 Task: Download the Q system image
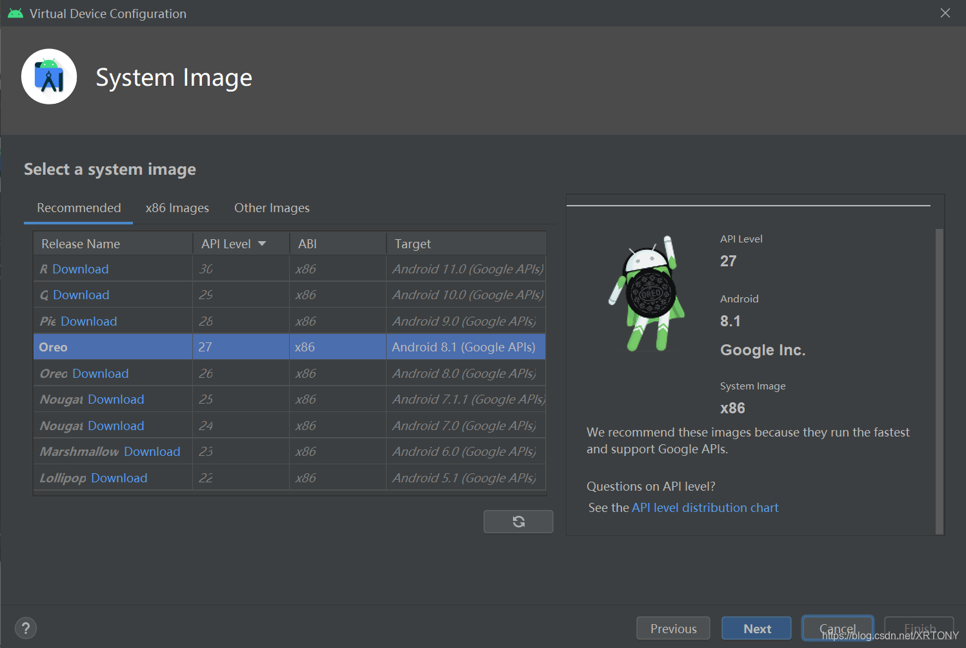coord(81,295)
